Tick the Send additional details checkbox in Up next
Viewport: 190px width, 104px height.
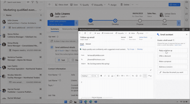pyautogui.click(x=52, y=47)
